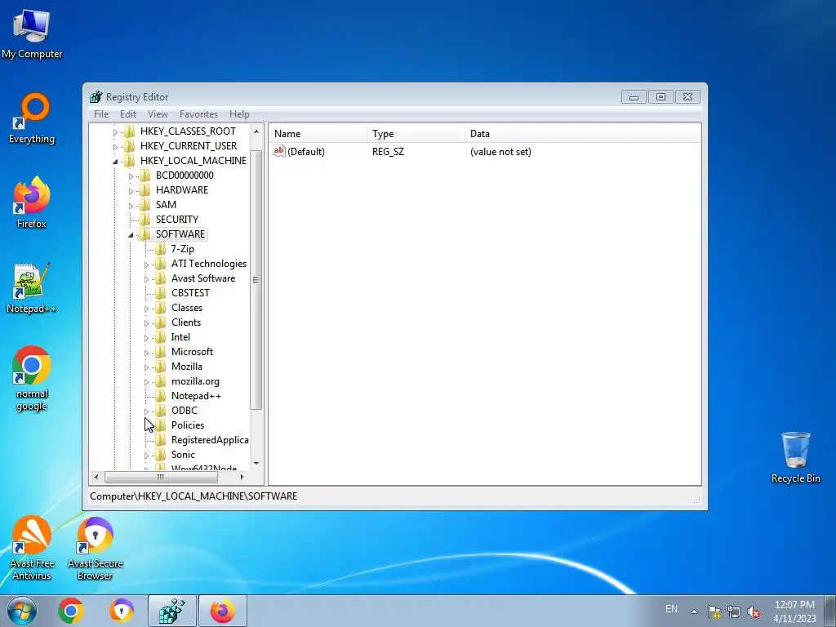Open the Recycle Bin
The width and height of the screenshot is (836, 627).
click(795, 457)
